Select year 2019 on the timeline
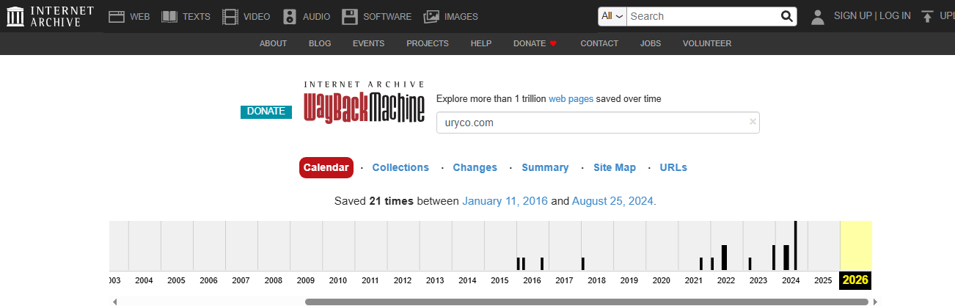The height and width of the screenshot is (306, 955). [629, 280]
